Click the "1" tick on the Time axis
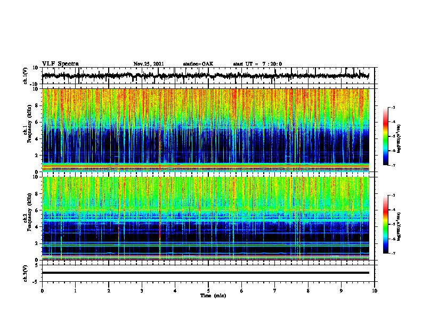The image size is (422, 326). click(x=75, y=291)
